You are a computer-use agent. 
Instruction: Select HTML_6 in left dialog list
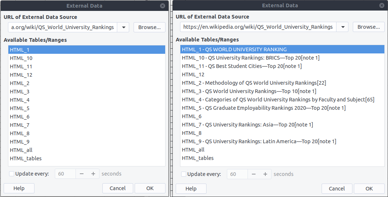[87, 117]
